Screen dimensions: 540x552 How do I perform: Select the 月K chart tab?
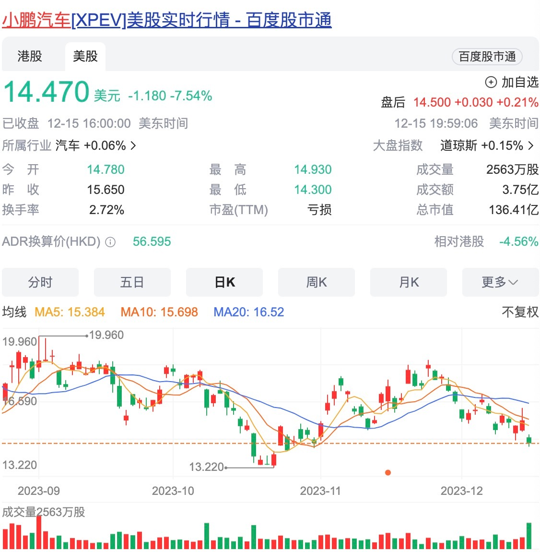click(409, 282)
